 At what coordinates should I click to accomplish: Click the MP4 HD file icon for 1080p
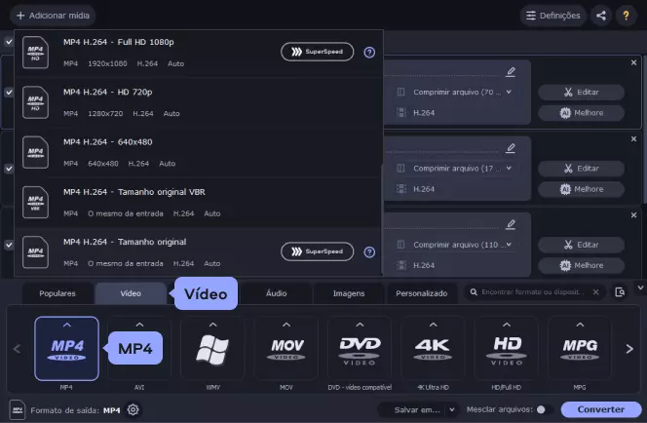[x=35, y=53]
